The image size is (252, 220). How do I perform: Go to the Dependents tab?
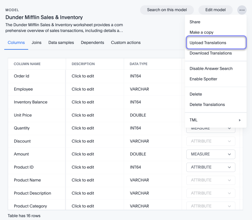(x=92, y=42)
